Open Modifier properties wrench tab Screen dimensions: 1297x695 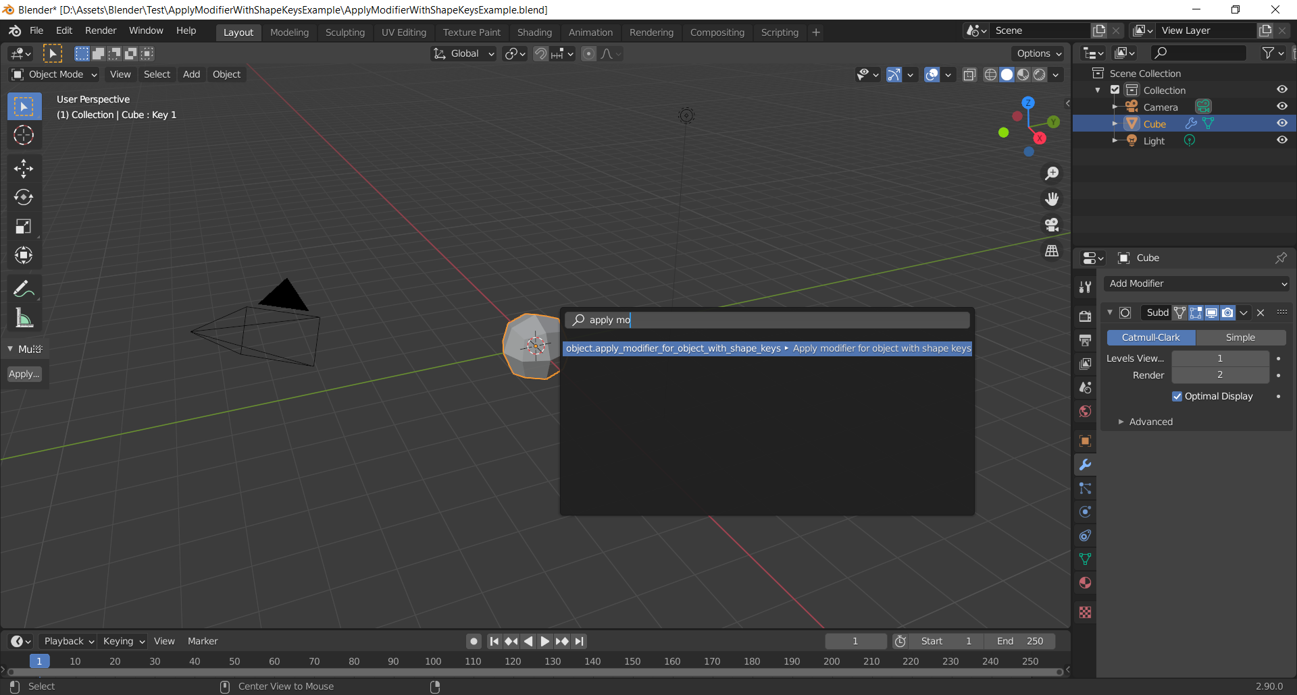[1085, 465]
